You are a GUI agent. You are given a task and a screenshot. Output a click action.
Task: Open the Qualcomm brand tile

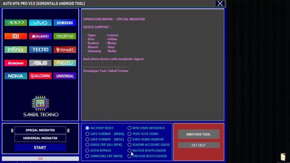coord(40,76)
